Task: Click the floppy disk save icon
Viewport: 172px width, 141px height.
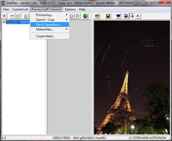Action: coord(108,16)
